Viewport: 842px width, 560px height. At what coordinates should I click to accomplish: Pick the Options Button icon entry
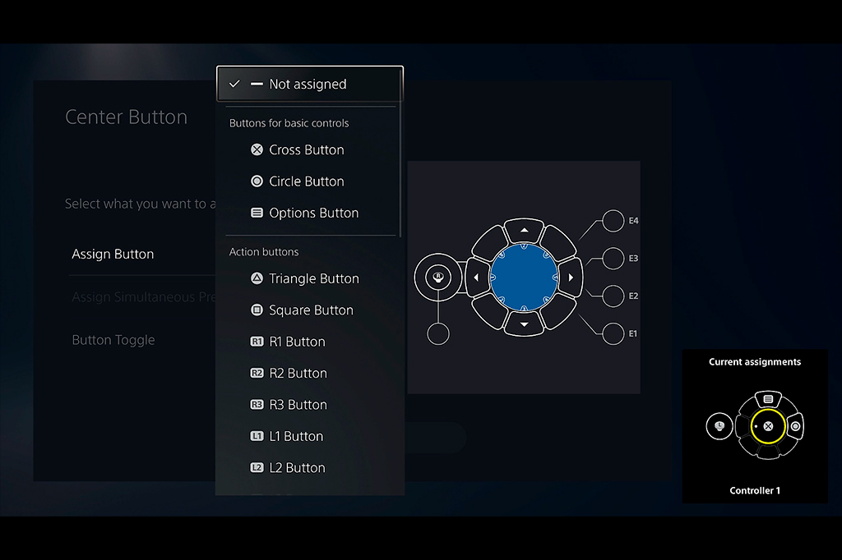(x=257, y=213)
